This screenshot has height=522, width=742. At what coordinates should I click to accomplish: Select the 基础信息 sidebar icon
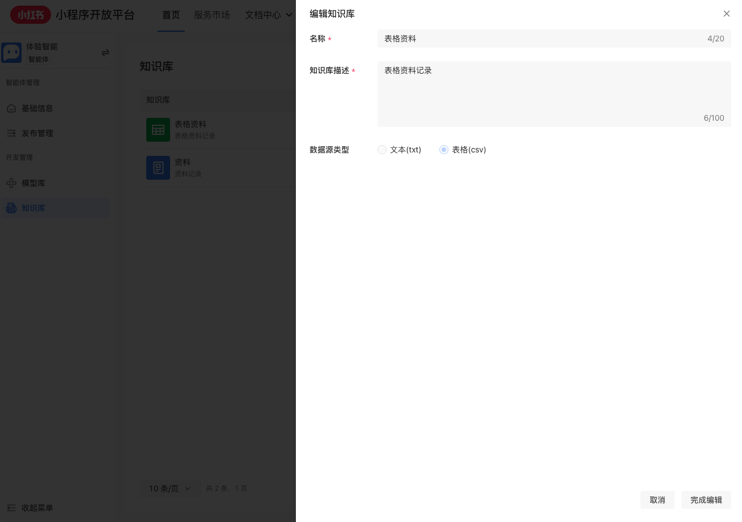pos(11,108)
